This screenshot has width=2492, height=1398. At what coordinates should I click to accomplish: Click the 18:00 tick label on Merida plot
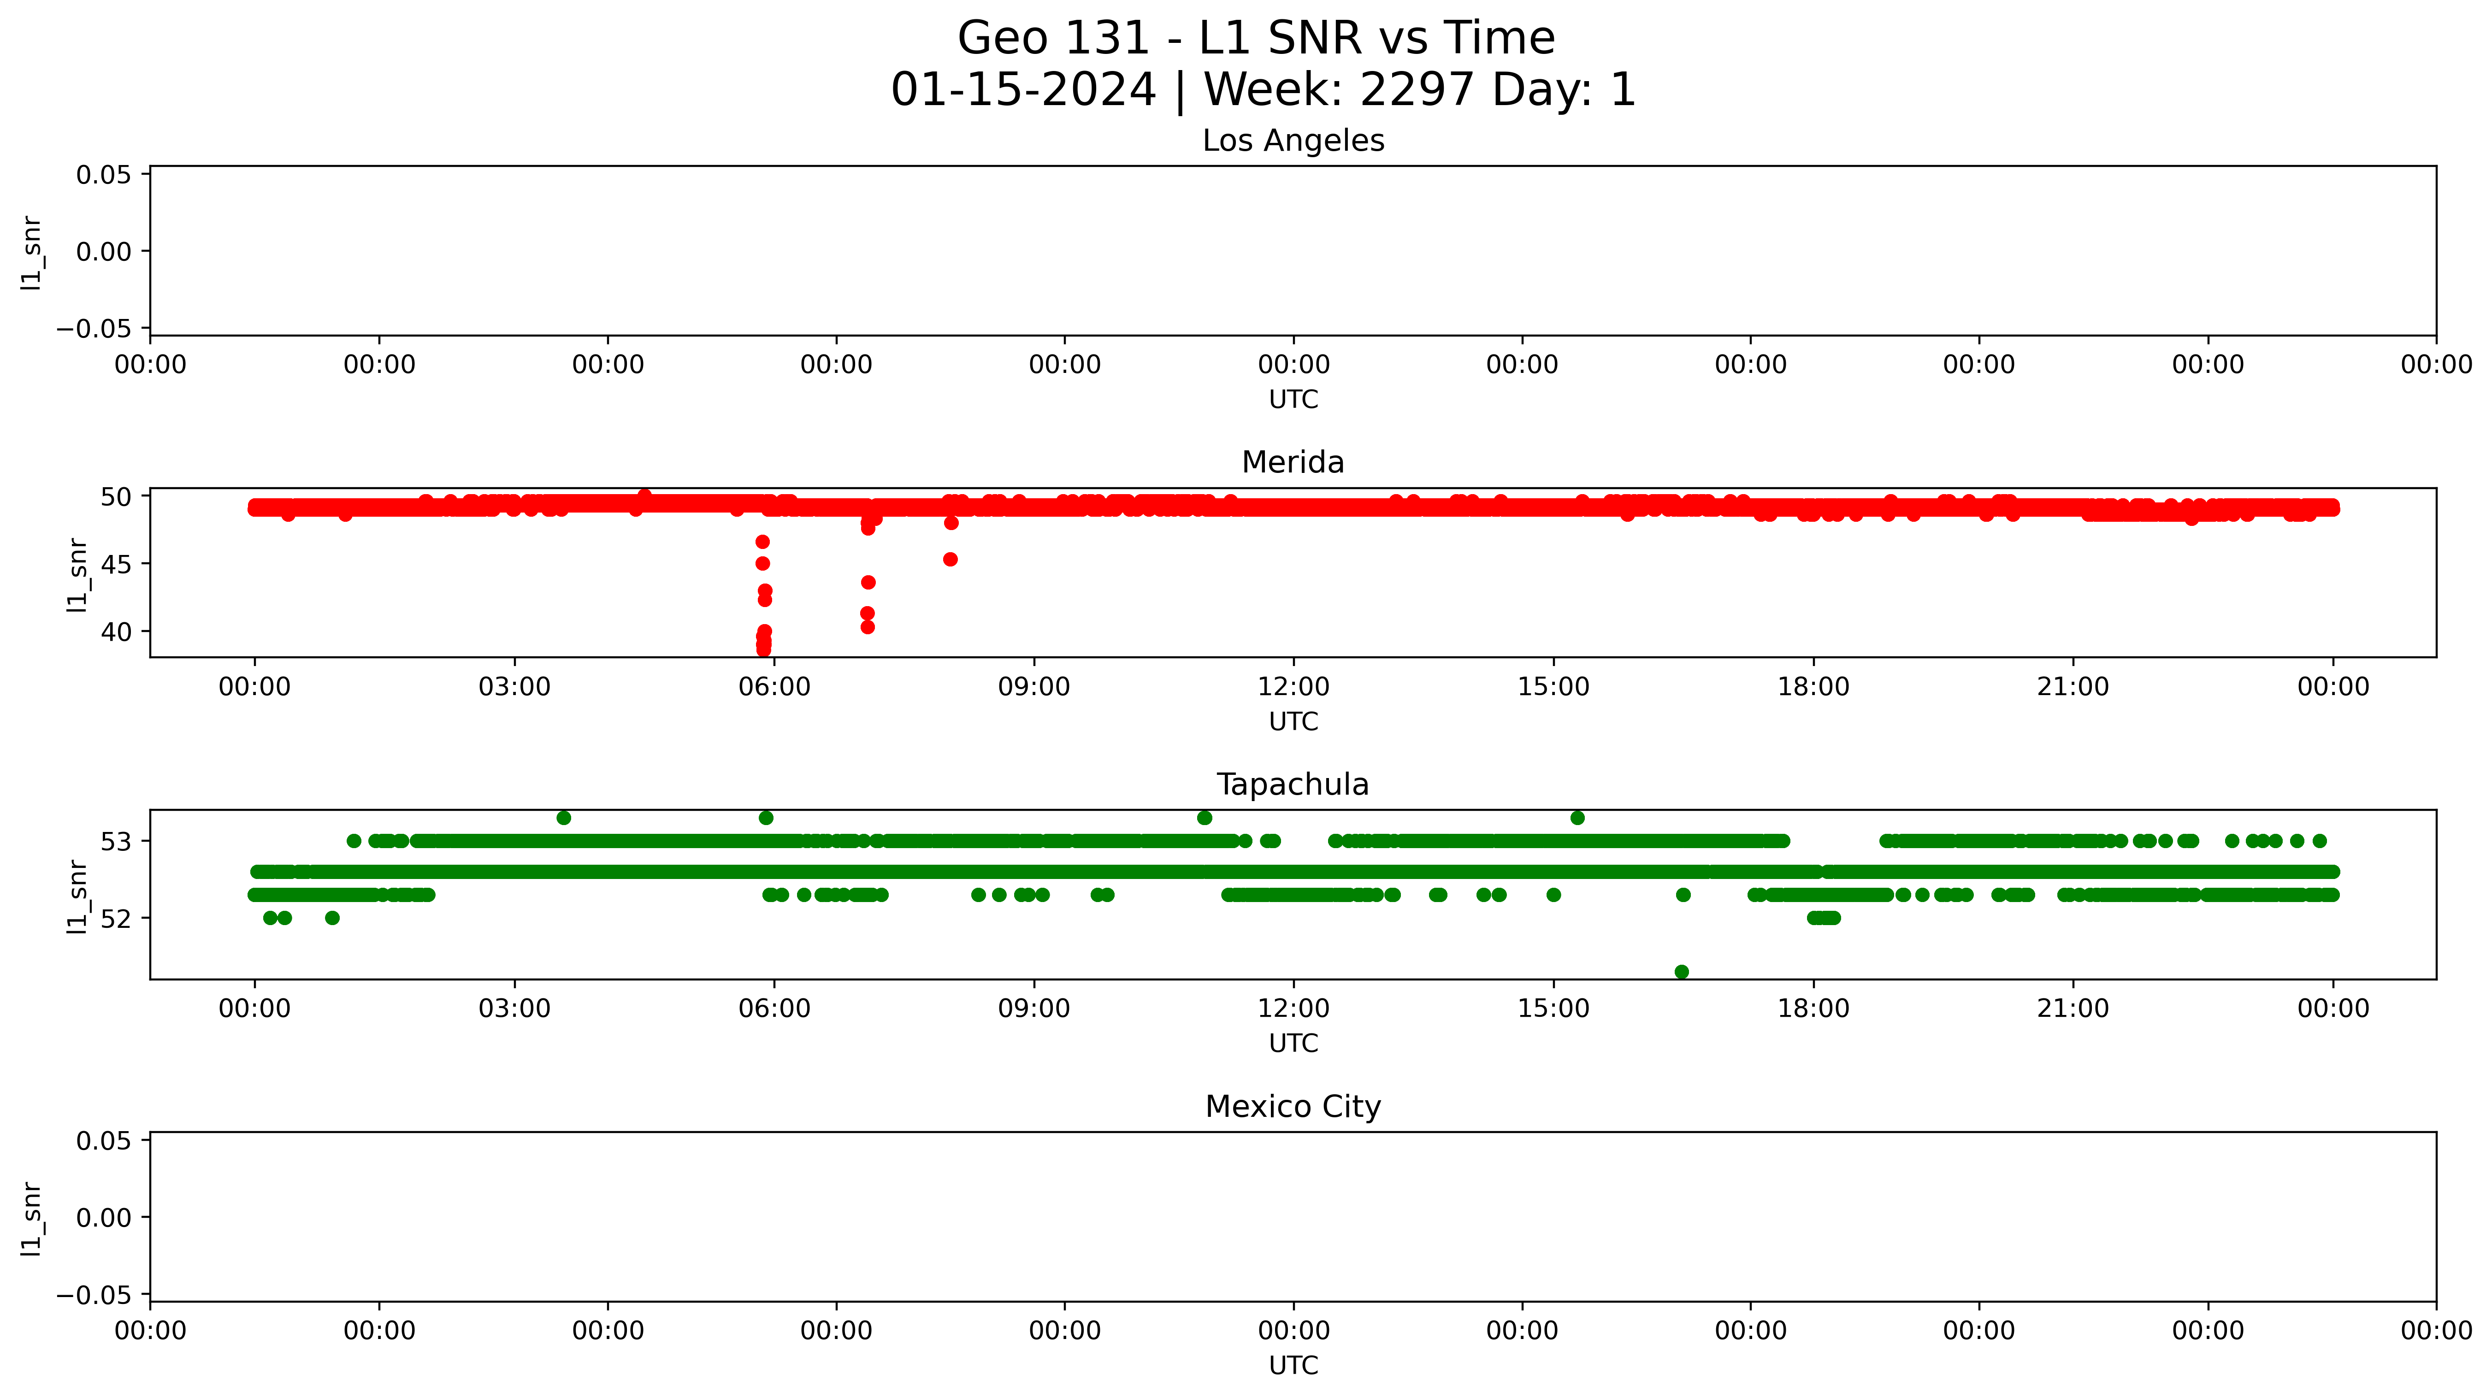(1813, 687)
